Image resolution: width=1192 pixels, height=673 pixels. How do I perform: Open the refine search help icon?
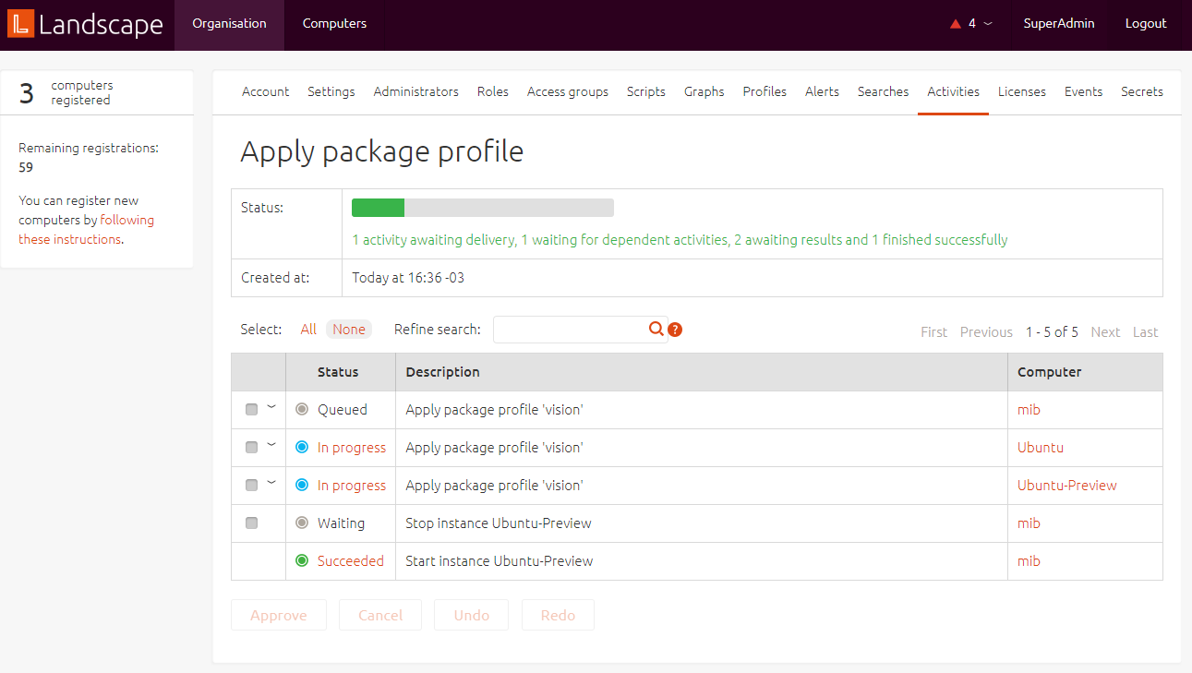point(675,330)
